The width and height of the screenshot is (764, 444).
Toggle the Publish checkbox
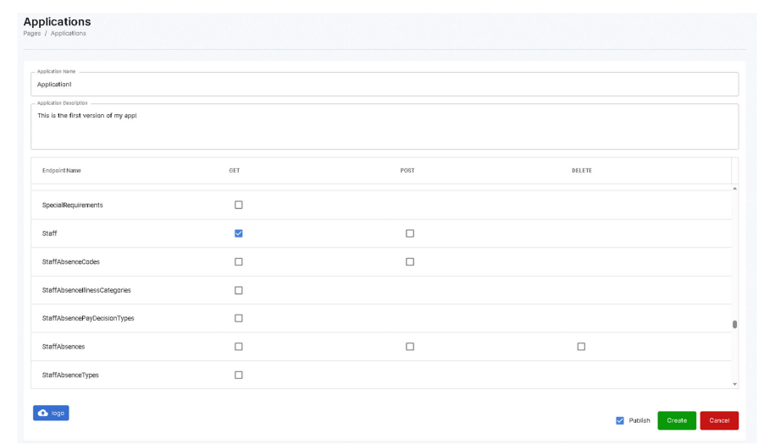click(620, 420)
